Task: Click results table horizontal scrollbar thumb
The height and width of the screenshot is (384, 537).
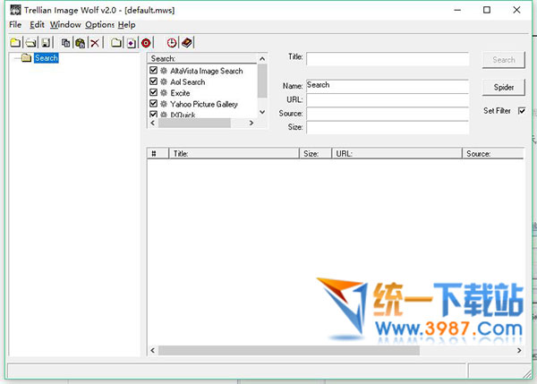Action: (x=289, y=350)
